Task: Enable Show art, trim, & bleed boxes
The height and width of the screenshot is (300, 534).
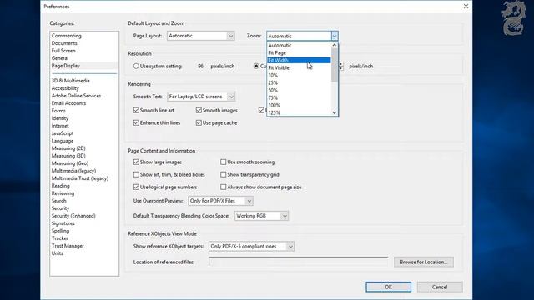Action: click(x=136, y=174)
